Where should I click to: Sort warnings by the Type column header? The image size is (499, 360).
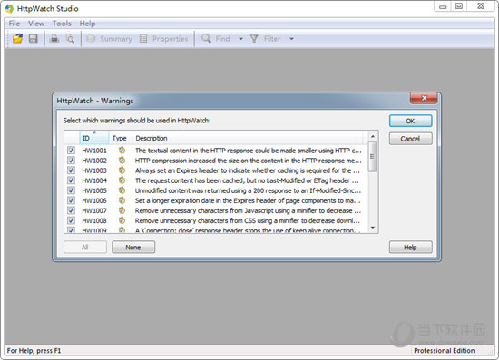(x=121, y=138)
